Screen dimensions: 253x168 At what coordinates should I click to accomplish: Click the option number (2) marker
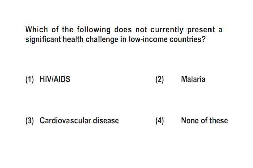(160, 79)
